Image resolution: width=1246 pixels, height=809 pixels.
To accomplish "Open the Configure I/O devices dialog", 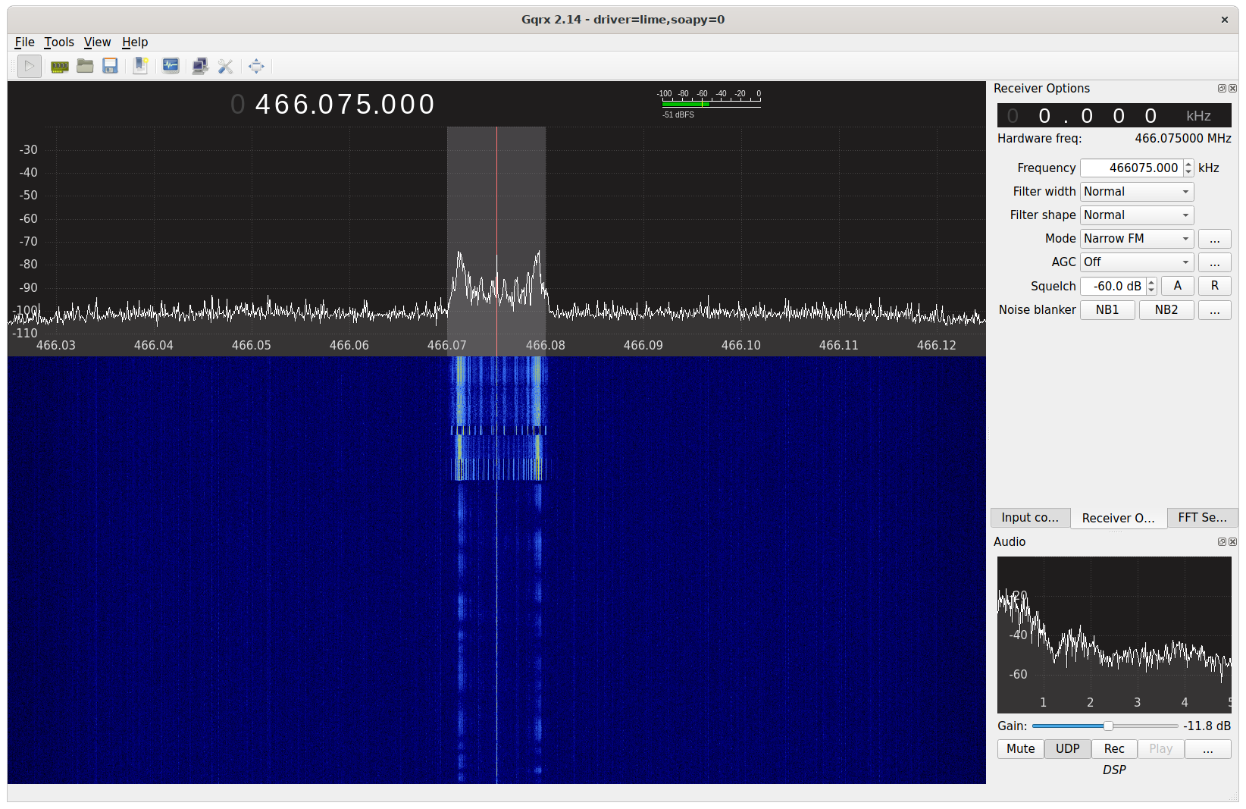I will (59, 66).
